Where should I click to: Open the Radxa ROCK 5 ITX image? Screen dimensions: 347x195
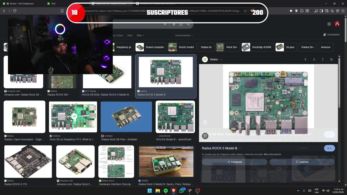coord(28,162)
